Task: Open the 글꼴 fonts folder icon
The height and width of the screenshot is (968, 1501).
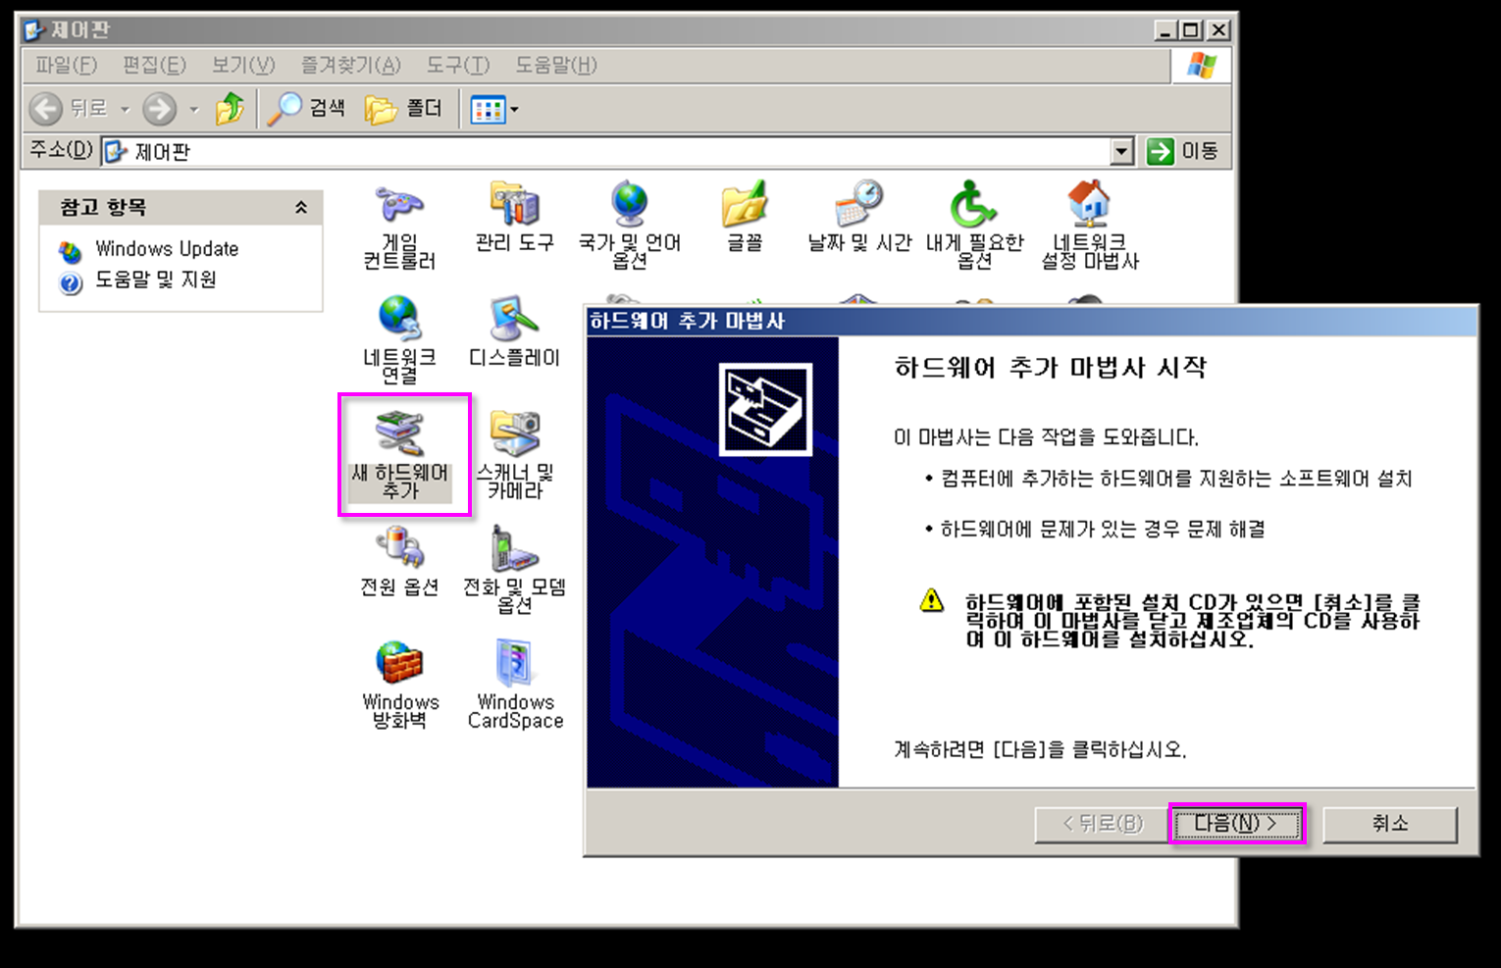Action: (x=745, y=218)
